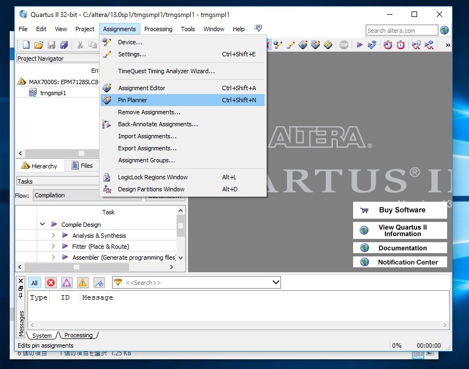
Task: Select trngsmpl1 entity in Project Navigator
Action: (x=53, y=93)
